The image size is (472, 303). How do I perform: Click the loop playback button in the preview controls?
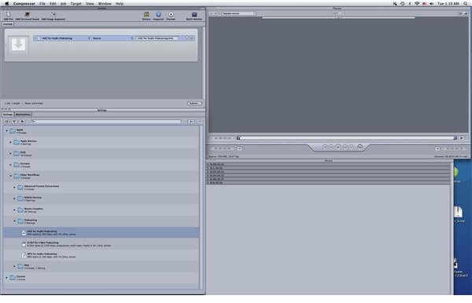360,147
